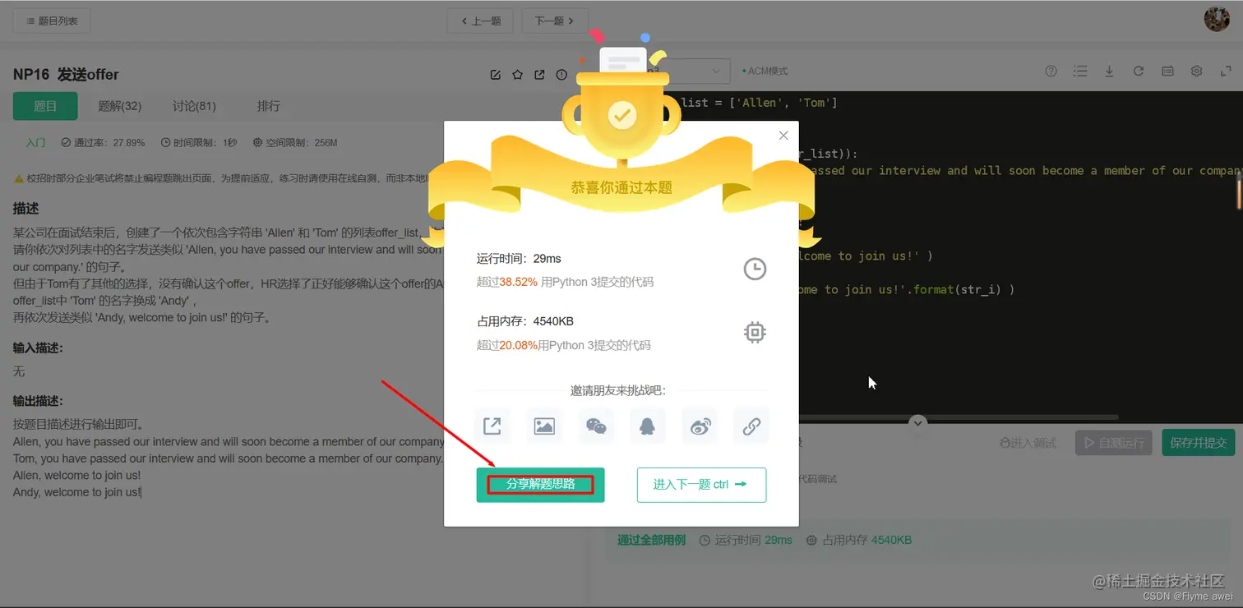Share result via the Weibo icon
This screenshot has width=1243, height=608.
pos(699,426)
